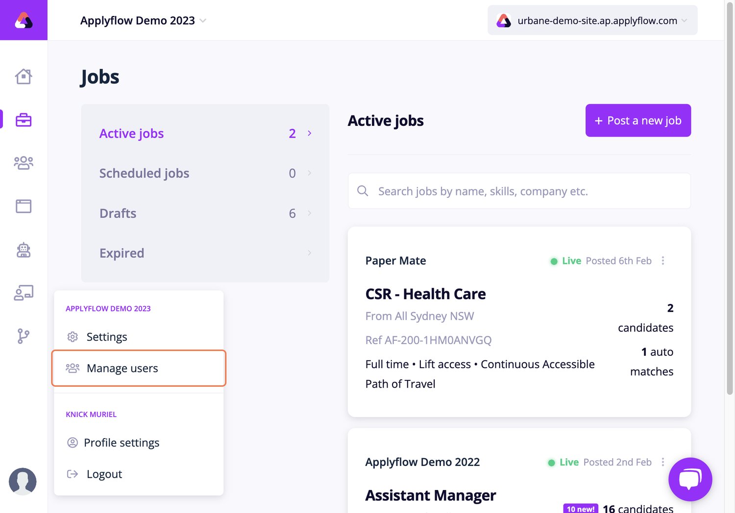Viewport: 735px width, 513px height.
Task: Select the Jobs briefcase icon
Action: coord(23,118)
